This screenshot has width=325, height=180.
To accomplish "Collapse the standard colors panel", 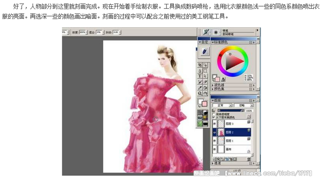I will [213, 42].
